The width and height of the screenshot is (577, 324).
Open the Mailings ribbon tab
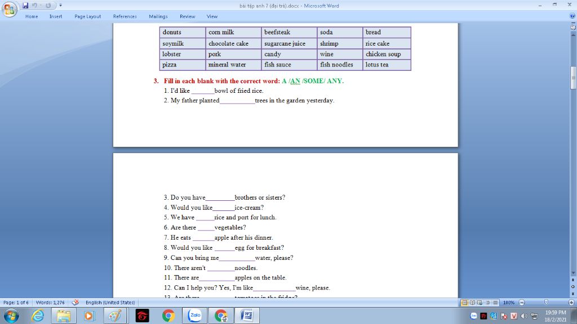[158, 16]
